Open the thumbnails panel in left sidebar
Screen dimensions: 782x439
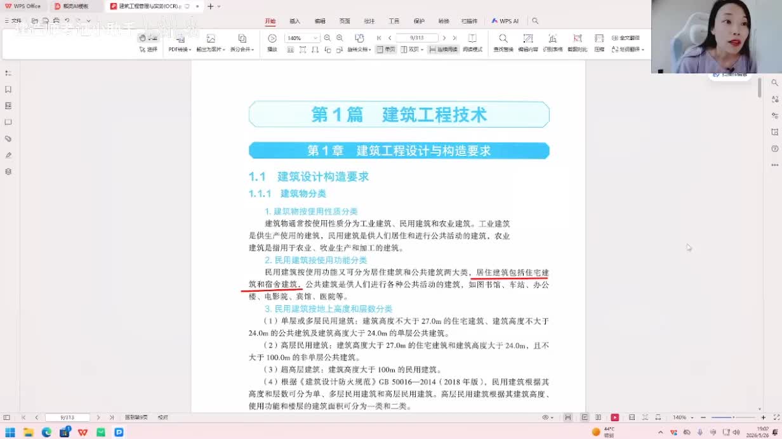(x=8, y=106)
